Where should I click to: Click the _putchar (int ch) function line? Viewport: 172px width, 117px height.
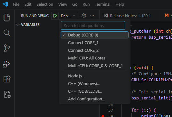(151, 31)
